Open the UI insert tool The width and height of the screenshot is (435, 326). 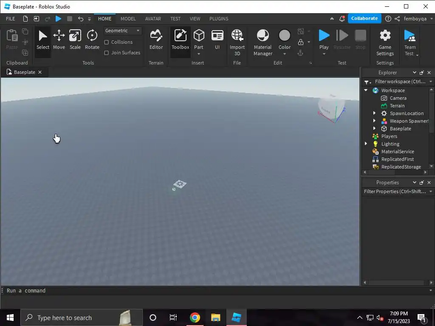[217, 40]
